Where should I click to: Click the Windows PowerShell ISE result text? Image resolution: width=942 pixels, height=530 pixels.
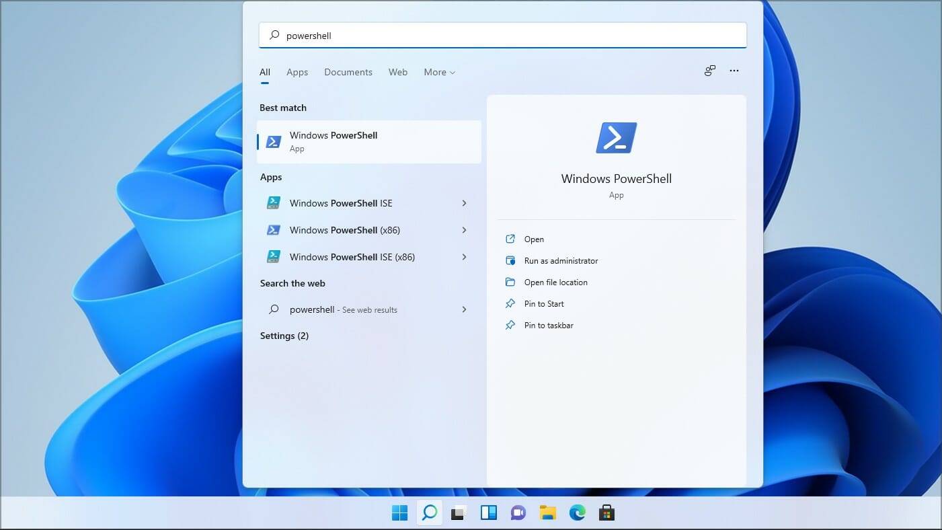coord(341,203)
